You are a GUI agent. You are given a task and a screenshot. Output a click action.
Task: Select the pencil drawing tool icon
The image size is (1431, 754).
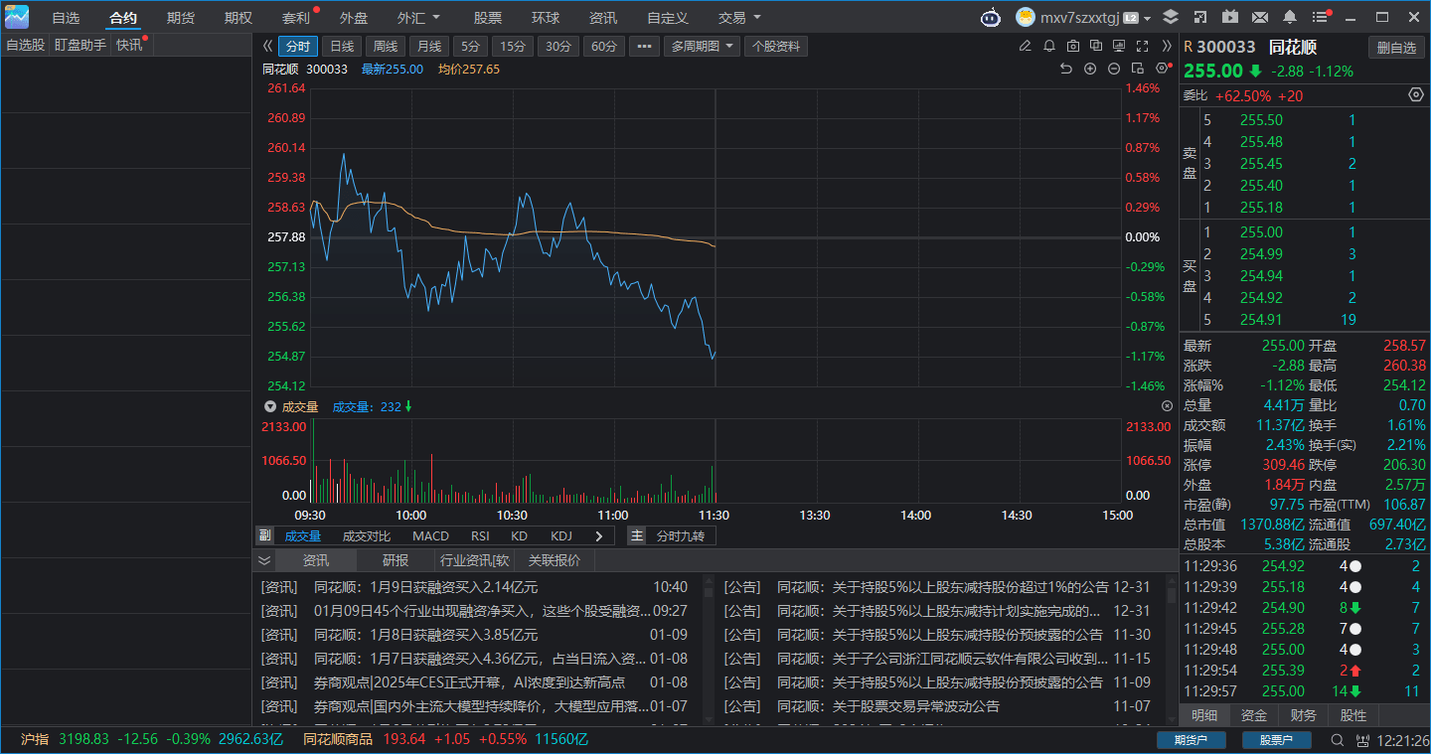tap(1026, 46)
